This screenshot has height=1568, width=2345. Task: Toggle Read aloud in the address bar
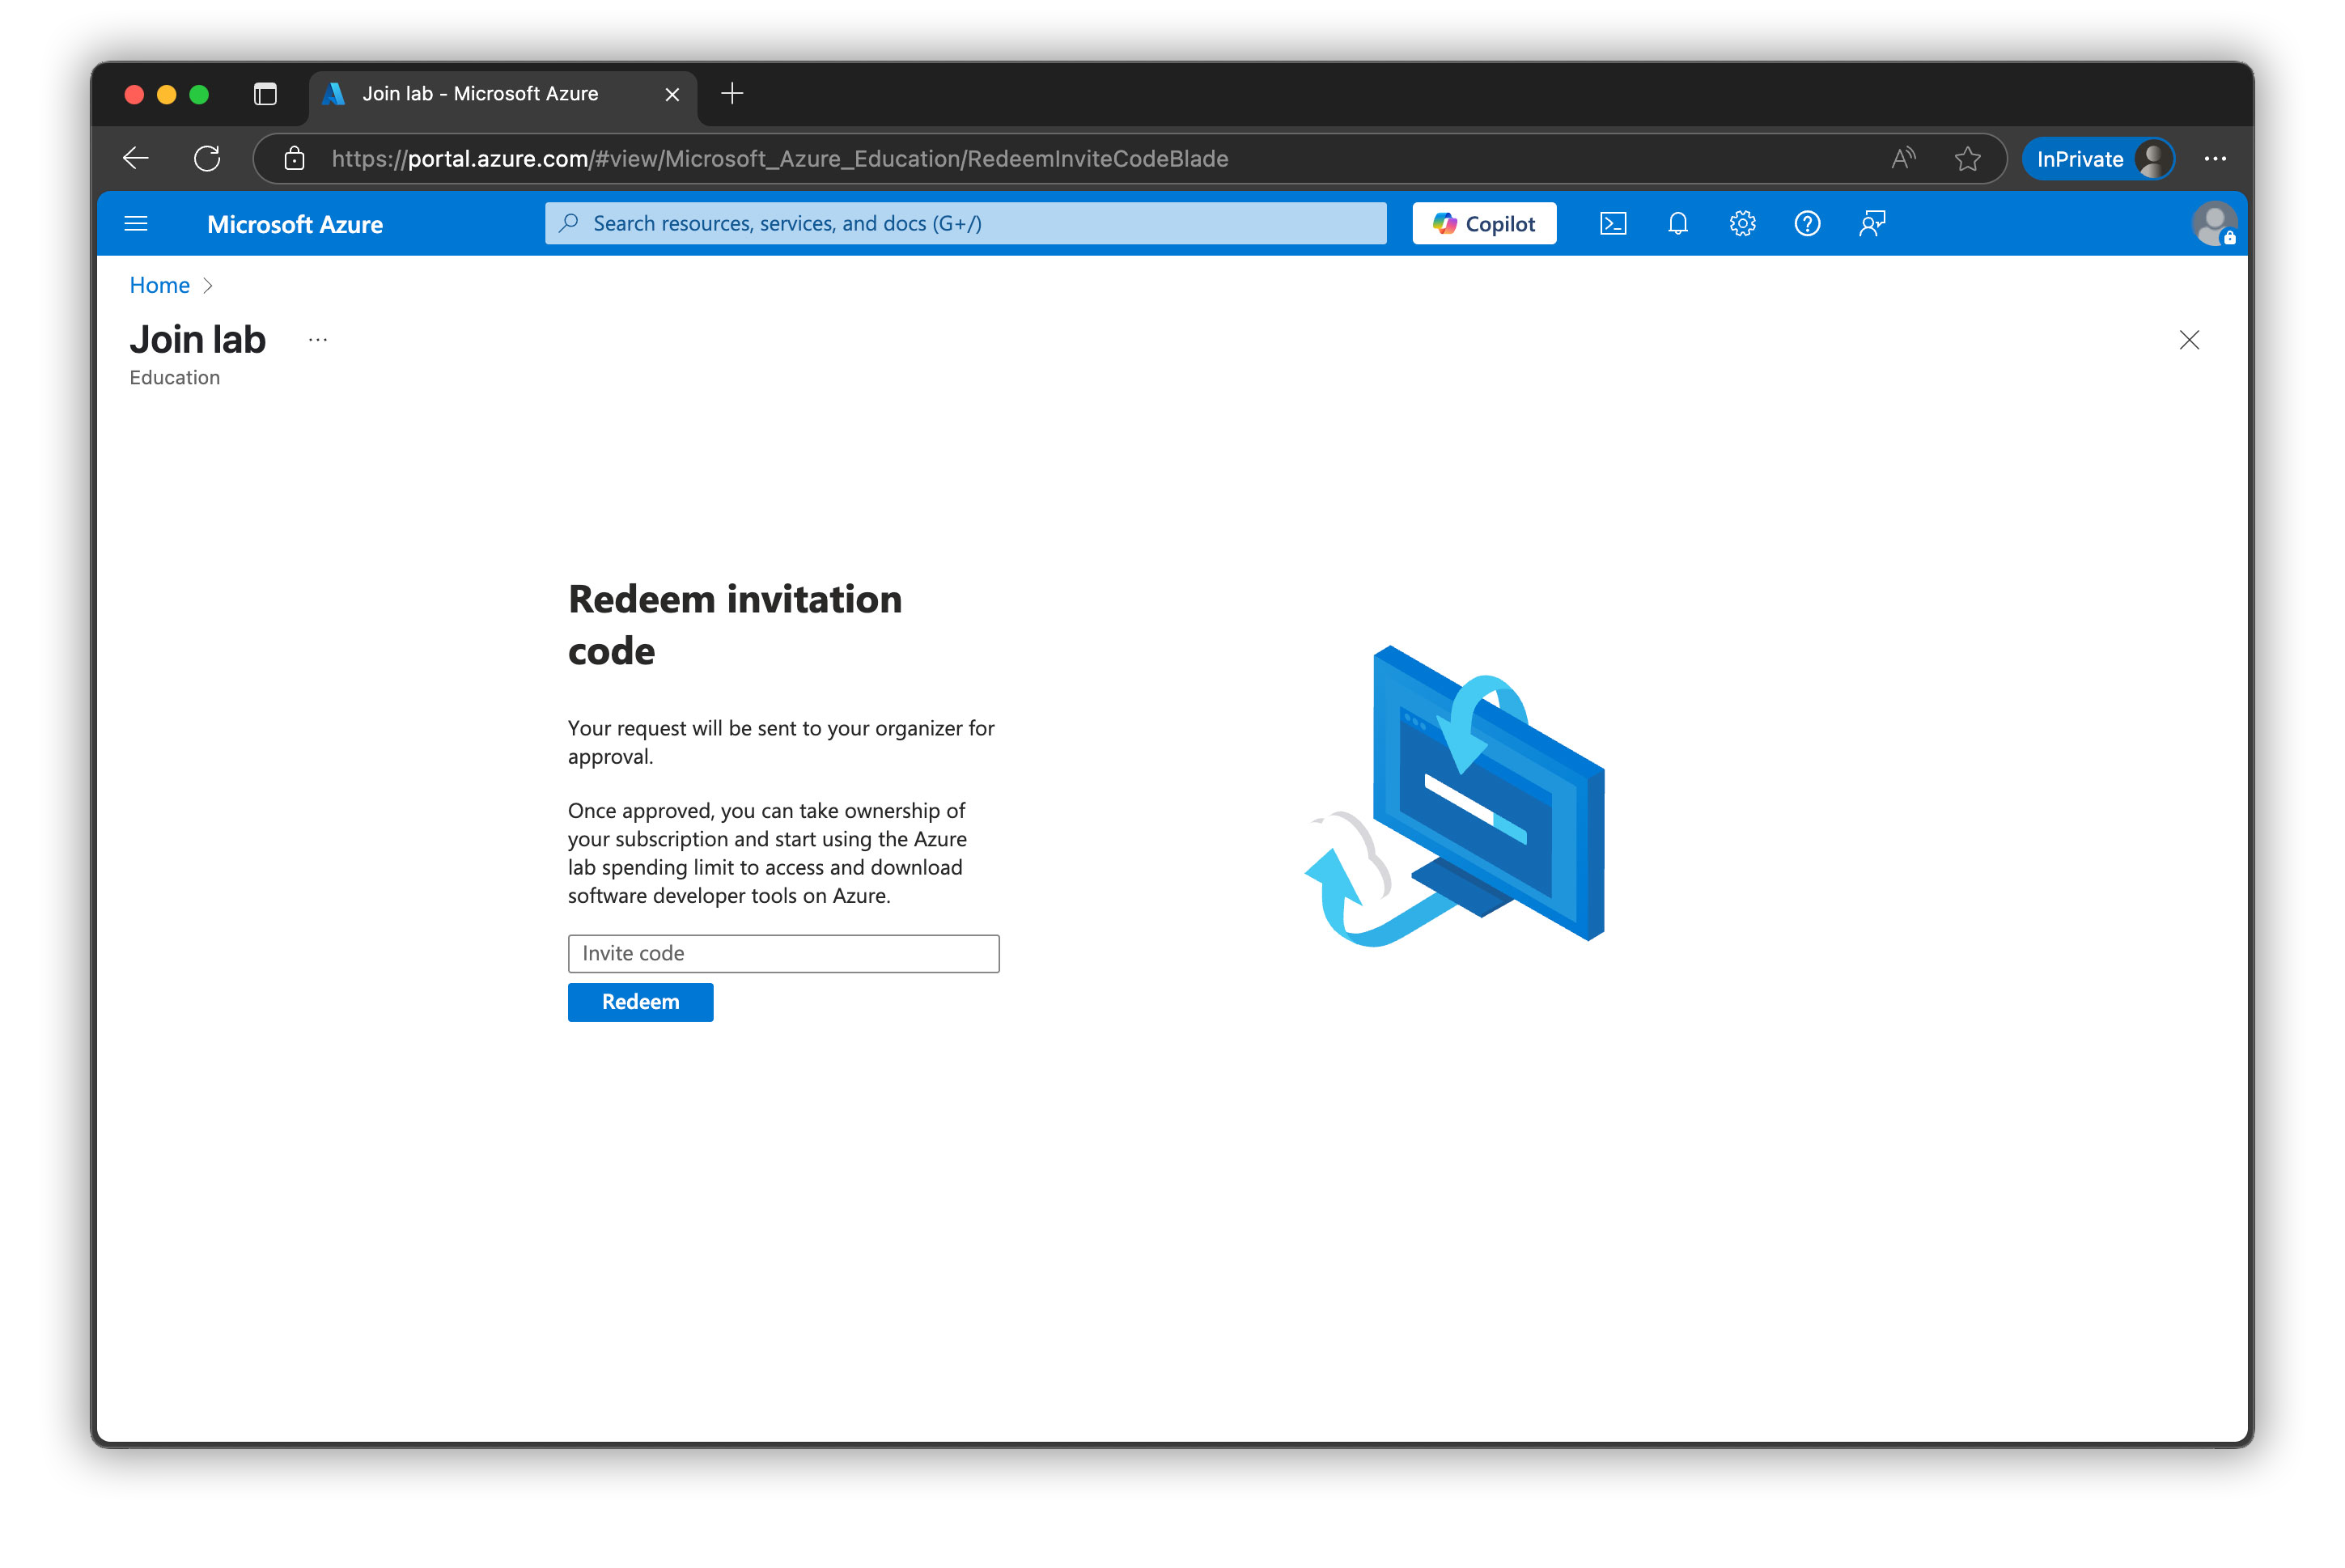tap(1903, 158)
